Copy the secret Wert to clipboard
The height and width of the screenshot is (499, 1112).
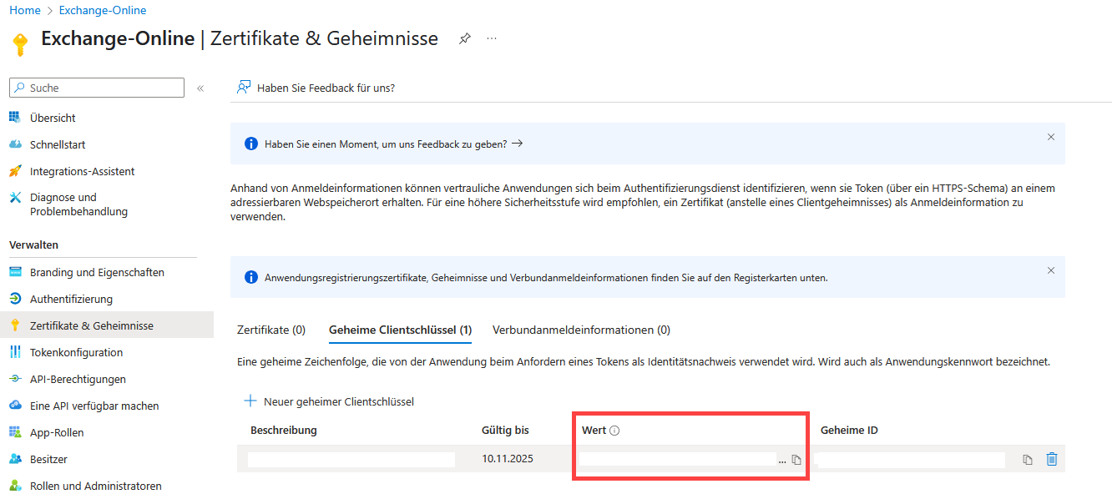point(796,460)
